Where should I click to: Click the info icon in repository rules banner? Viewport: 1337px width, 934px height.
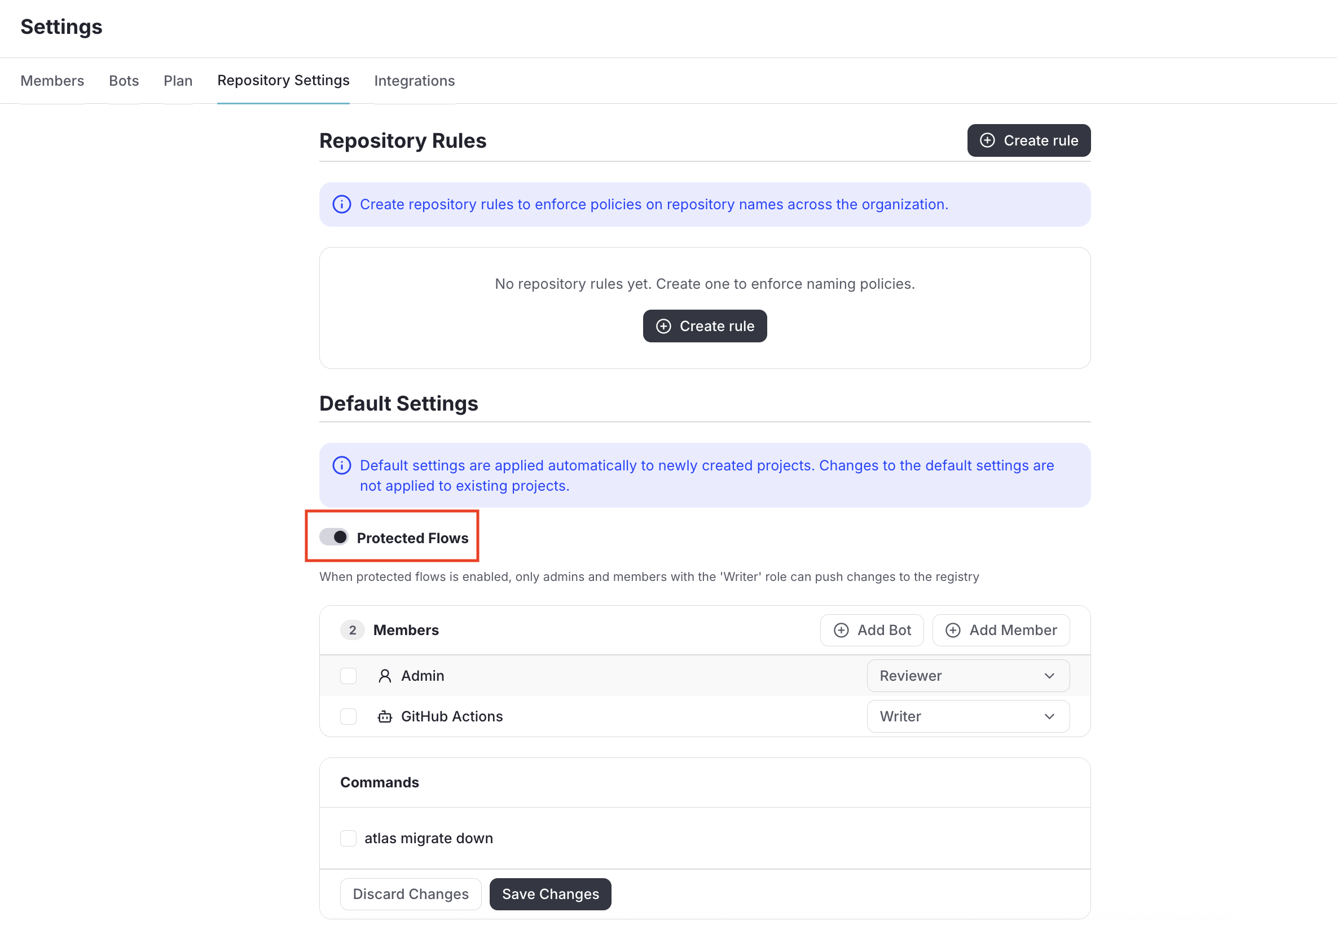click(342, 204)
